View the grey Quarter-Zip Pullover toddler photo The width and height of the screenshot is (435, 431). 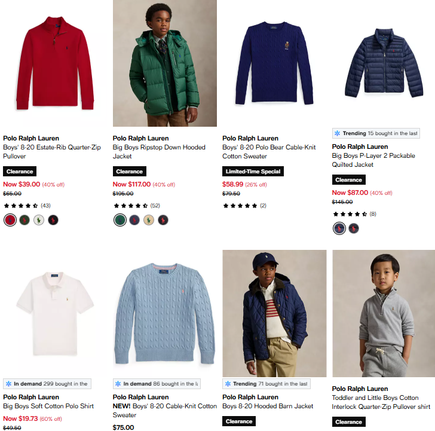(x=381, y=313)
